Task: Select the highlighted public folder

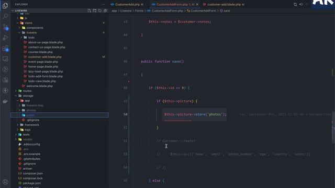Action: pyautogui.click(x=59, y=115)
